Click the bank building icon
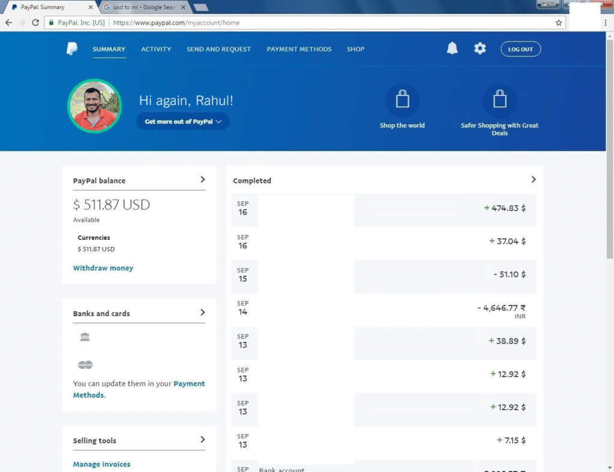Screen dimensions: 614x472 pos(85,338)
